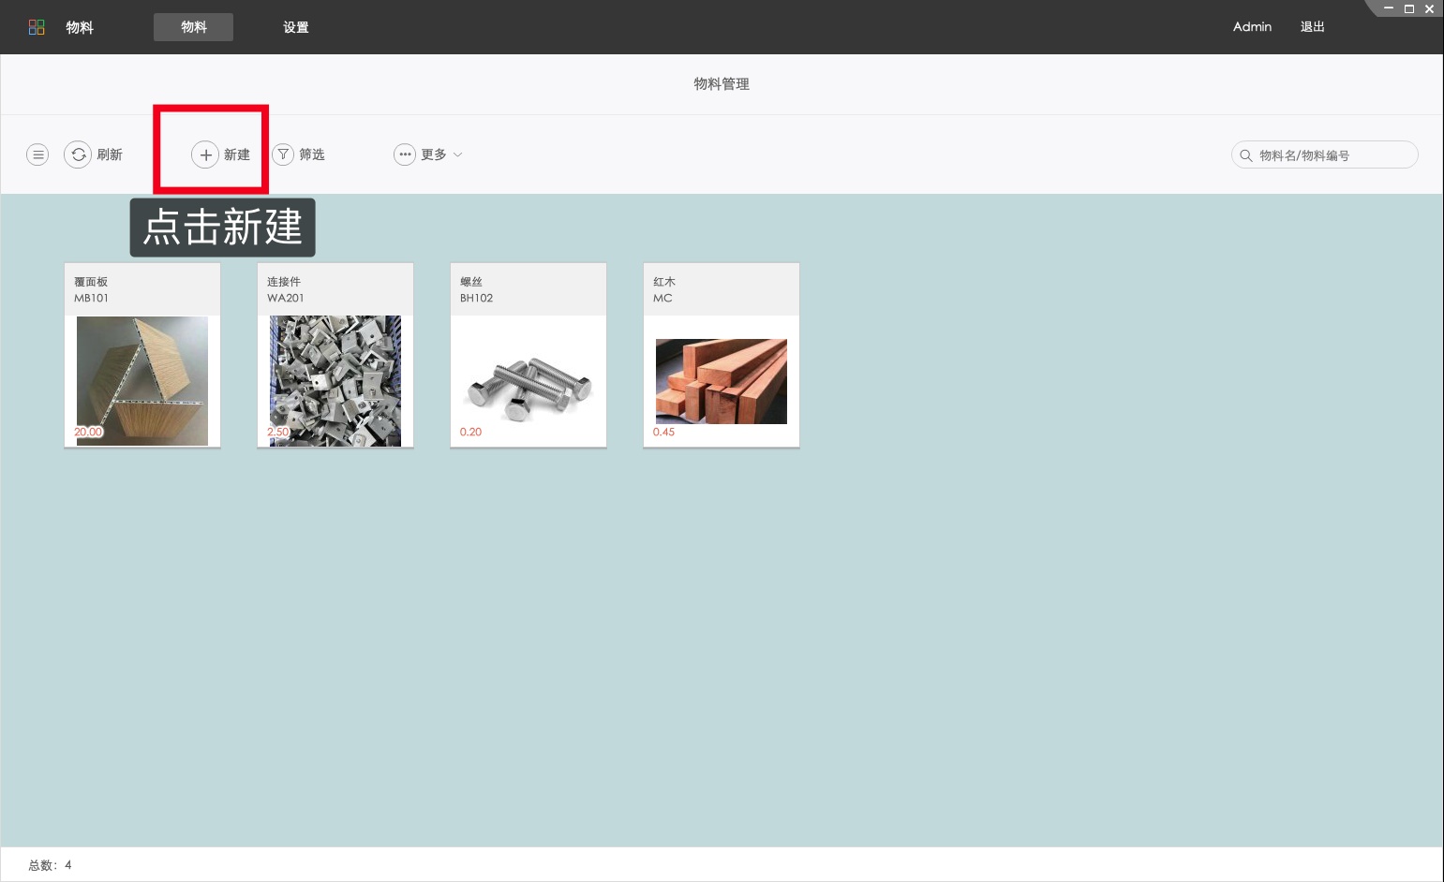Open the 设置 tab
The width and height of the screenshot is (1444, 882).
(x=296, y=27)
